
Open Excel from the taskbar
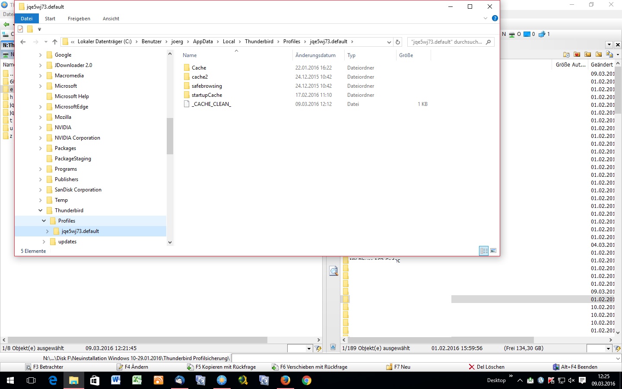[x=137, y=380]
